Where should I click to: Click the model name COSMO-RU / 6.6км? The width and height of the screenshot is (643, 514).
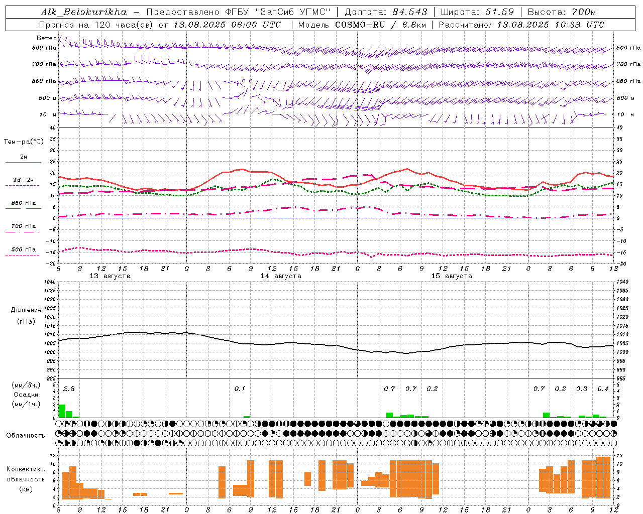point(381,25)
